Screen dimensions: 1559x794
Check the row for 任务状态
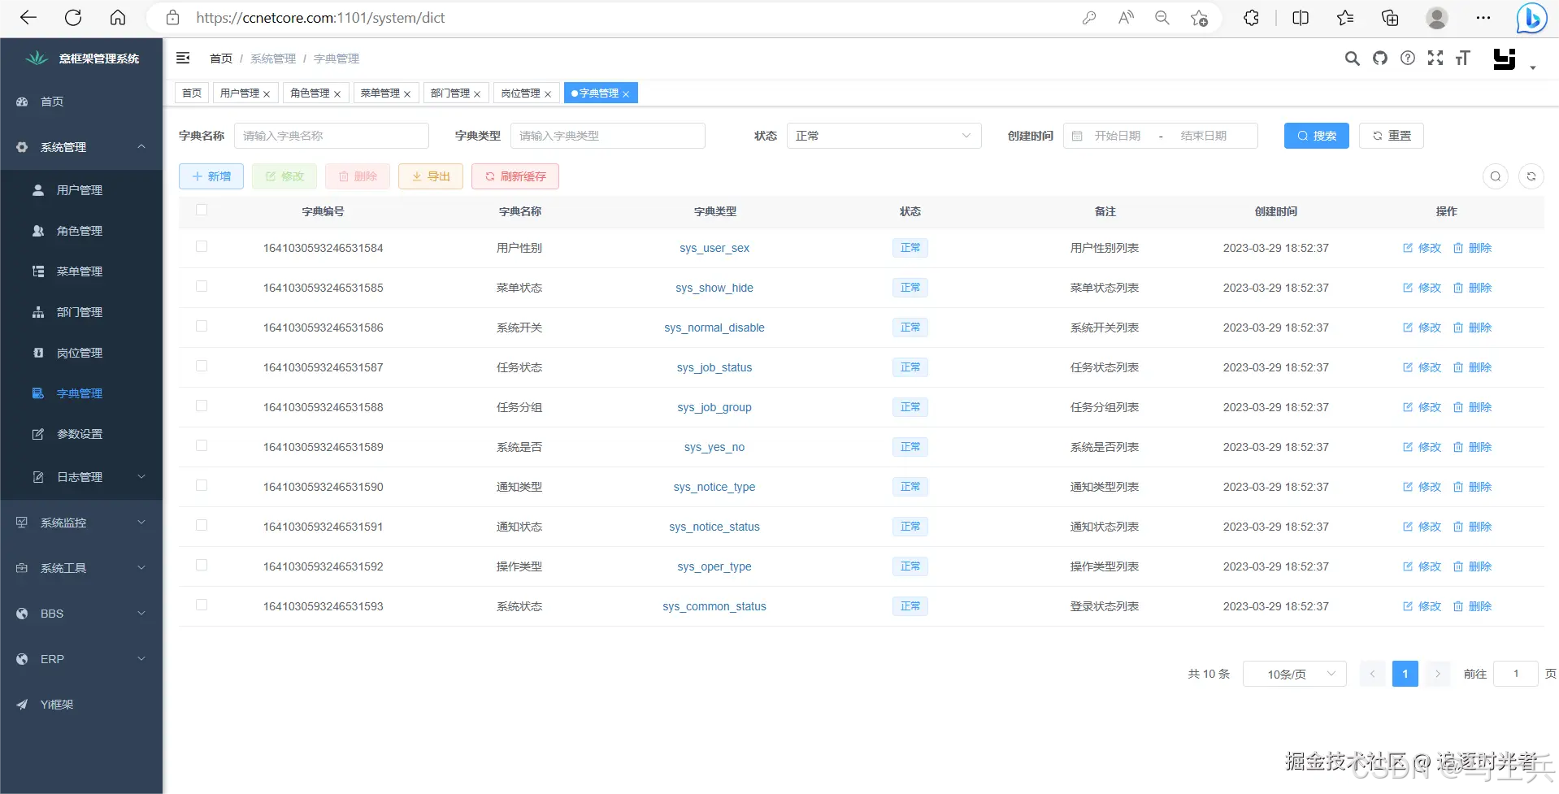click(202, 366)
